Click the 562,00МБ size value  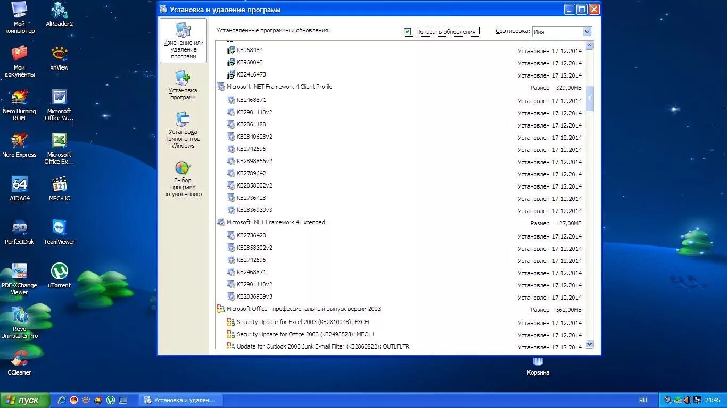coord(568,310)
